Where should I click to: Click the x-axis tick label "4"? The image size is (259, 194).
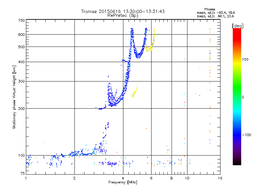click(x=123, y=178)
